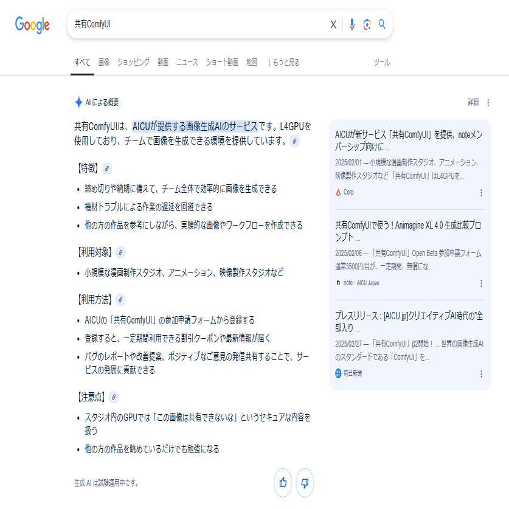Start voice search with the microphone icon
The width and height of the screenshot is (509, 509).
[351, 24]
